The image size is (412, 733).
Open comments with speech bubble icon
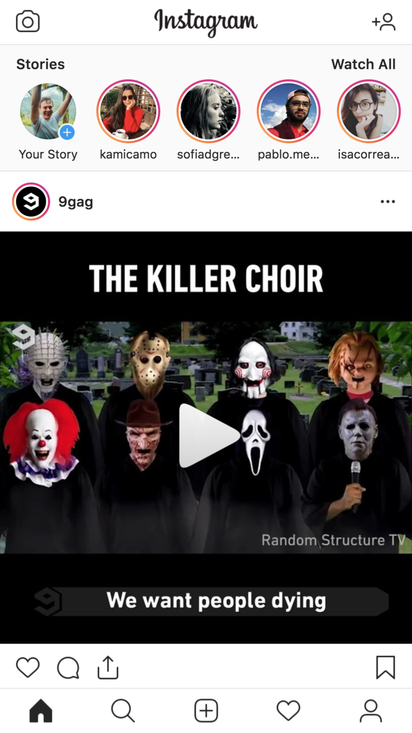pyautogui.click(x=68, y=668)
